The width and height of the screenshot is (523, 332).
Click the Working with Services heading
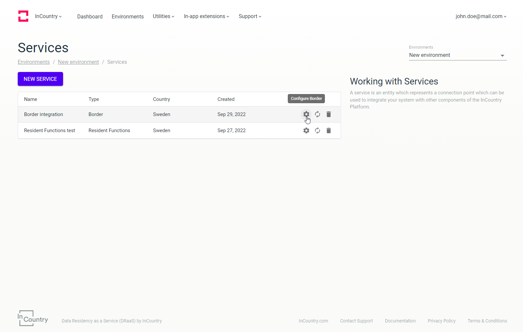click(394, 81)
